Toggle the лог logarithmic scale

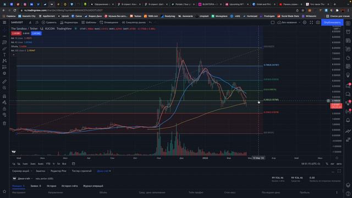click(x=332, y=164)
